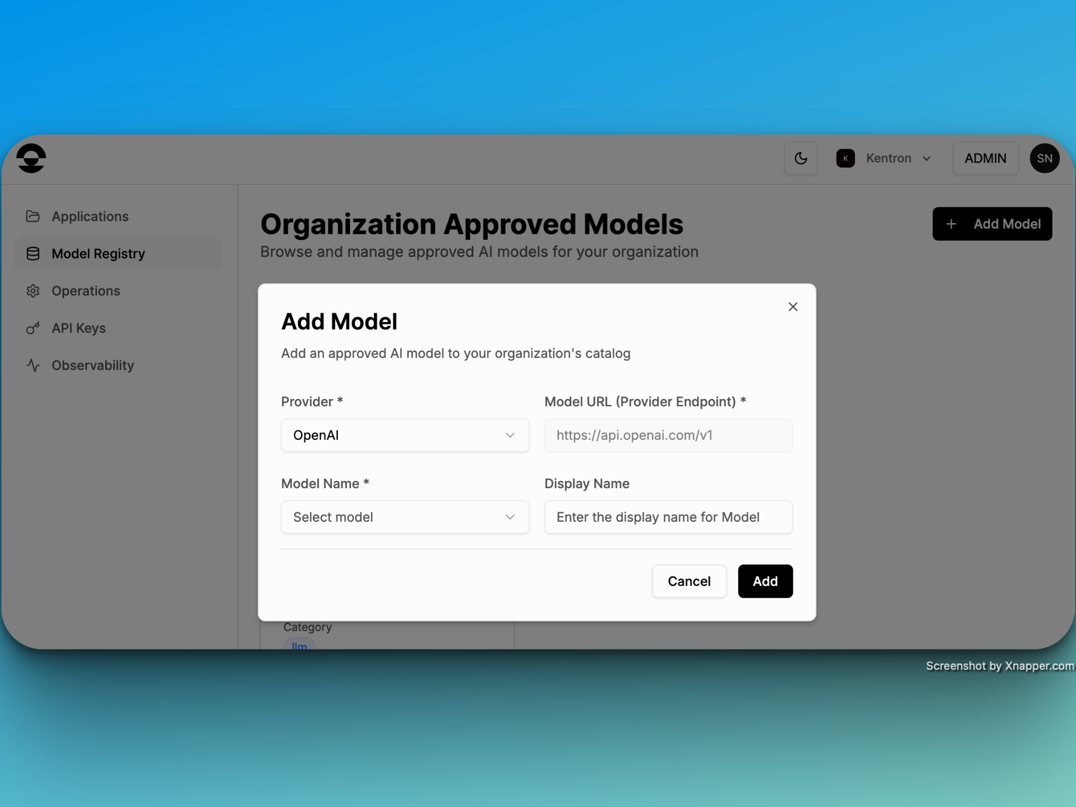Go to Applications in sidebar
This screenshot has width=1076, height=807.
point(90,216)
